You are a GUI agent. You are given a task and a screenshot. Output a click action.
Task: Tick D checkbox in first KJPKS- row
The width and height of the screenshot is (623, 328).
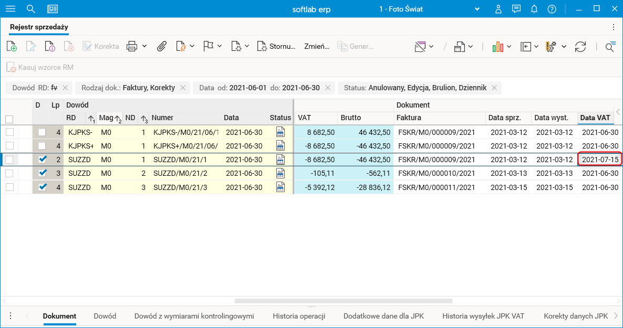(x=42, y=132)
